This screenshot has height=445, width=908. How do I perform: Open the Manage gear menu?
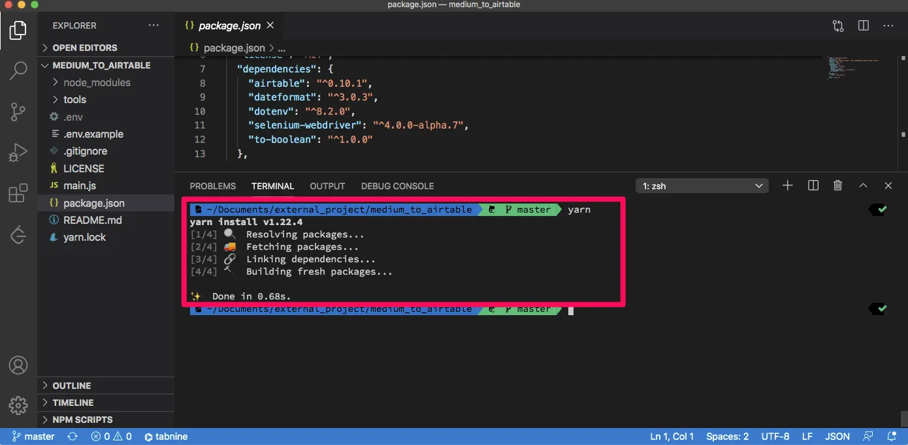(x=18, y=405)
